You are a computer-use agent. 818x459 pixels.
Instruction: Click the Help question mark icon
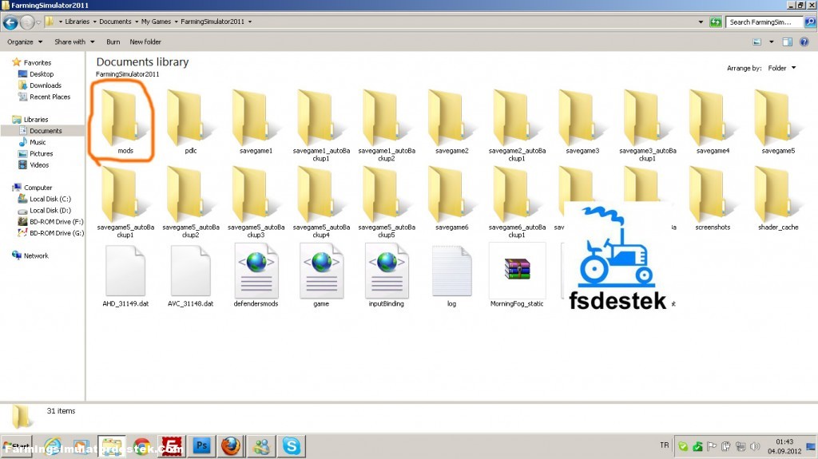(804, 42)
